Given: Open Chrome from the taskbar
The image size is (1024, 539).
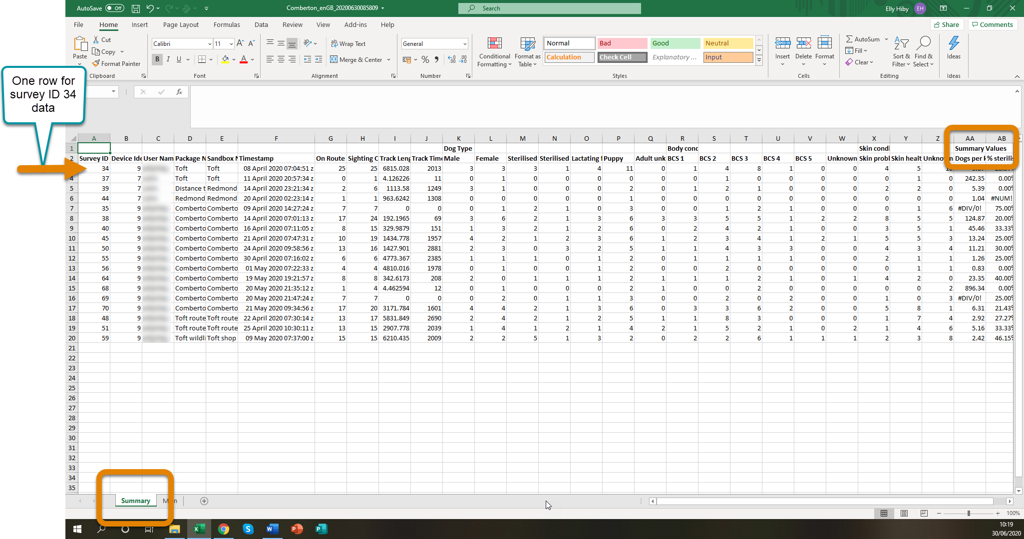Looking at the screenshot, I should point(224,529).
